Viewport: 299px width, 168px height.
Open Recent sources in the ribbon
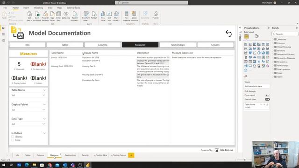point(75,16)
